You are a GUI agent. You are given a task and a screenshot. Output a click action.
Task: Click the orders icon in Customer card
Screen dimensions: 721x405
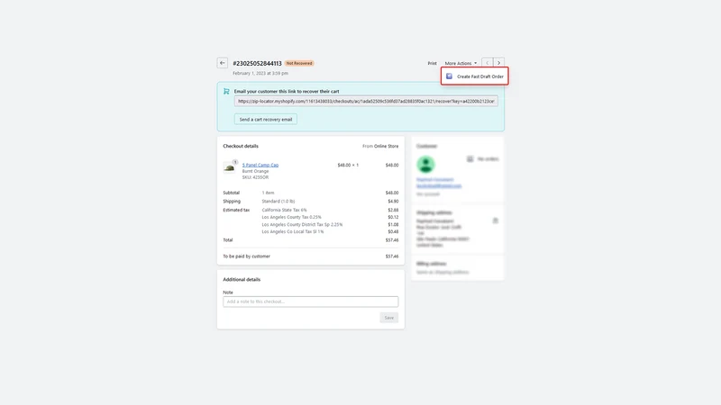click(x=470, y=159)
